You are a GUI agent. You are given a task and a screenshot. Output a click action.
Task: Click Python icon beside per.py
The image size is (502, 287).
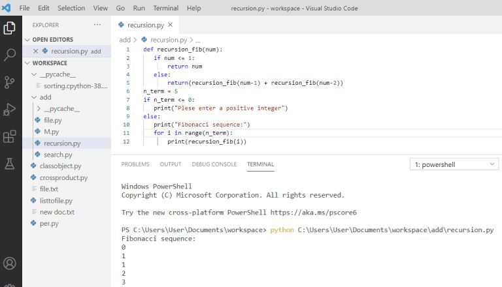33,223
